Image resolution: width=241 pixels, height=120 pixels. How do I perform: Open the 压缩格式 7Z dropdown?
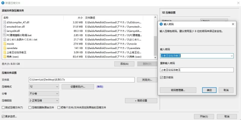(44, 87)
